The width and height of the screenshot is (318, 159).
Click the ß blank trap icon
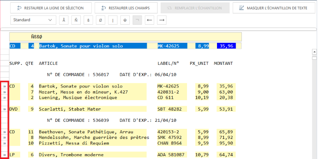pyautogui.click(x=88, y=20)
